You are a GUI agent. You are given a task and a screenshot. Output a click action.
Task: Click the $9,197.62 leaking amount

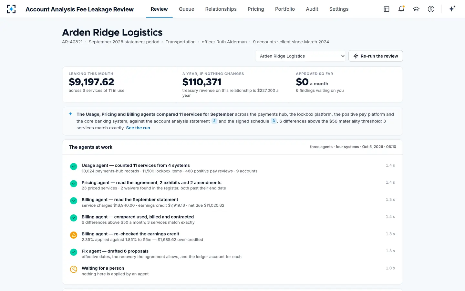pyautogui.click(x=91, y=82)
